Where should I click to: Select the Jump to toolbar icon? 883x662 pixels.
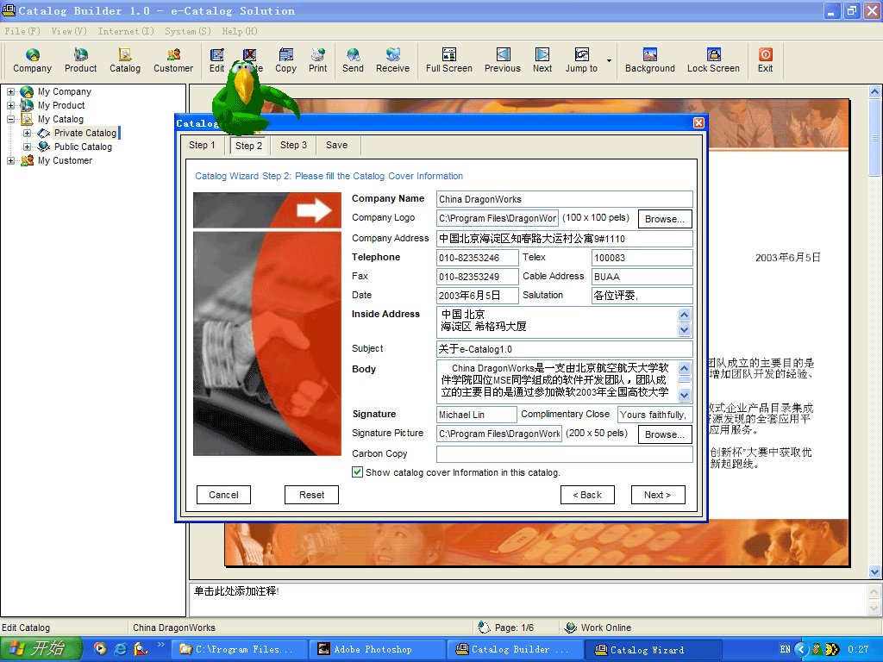pyautogui.click(x=581, y=61)
